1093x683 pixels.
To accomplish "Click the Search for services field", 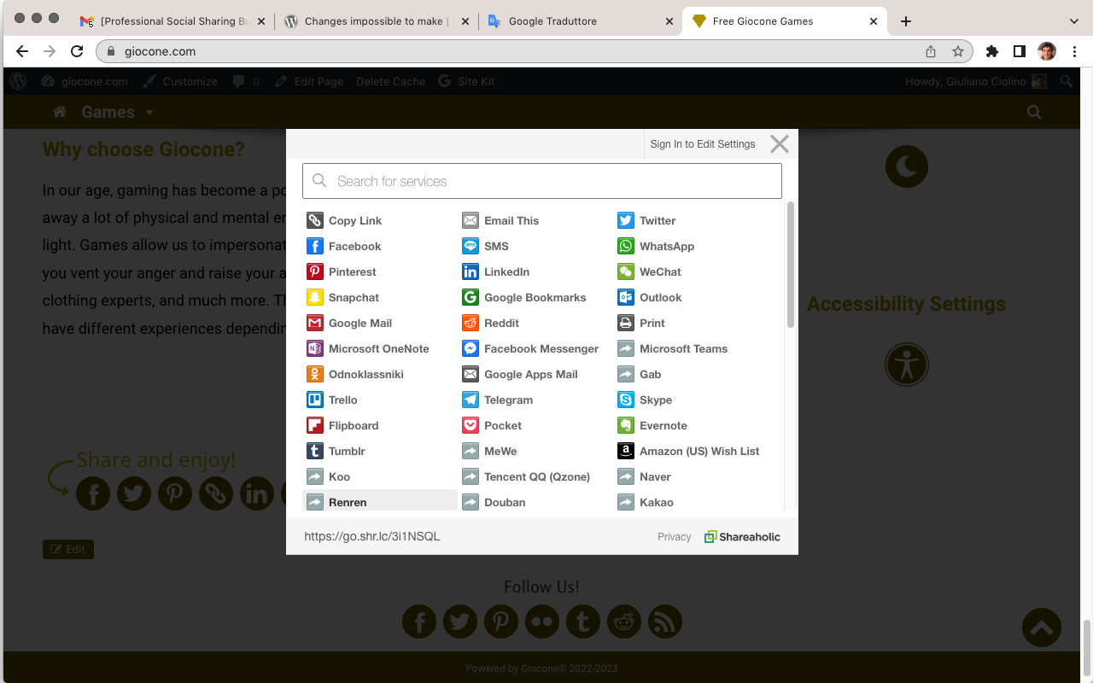I will click(542, 181).
